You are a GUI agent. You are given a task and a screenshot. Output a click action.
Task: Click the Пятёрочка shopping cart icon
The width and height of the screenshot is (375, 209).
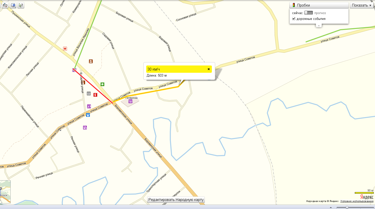[130, 101]
